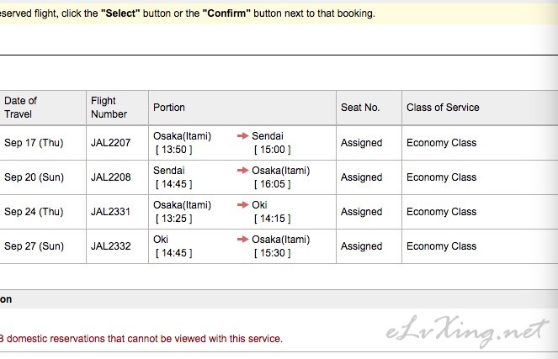The image size is (558, 359).
Task: Click the Portion column header
Action: click(x=169, y=108)
